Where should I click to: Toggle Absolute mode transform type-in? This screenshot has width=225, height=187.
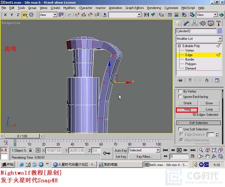click(x=38, y=150)
